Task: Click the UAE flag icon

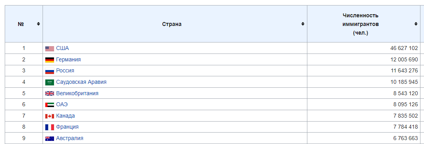Action: (x=50, y=105)
